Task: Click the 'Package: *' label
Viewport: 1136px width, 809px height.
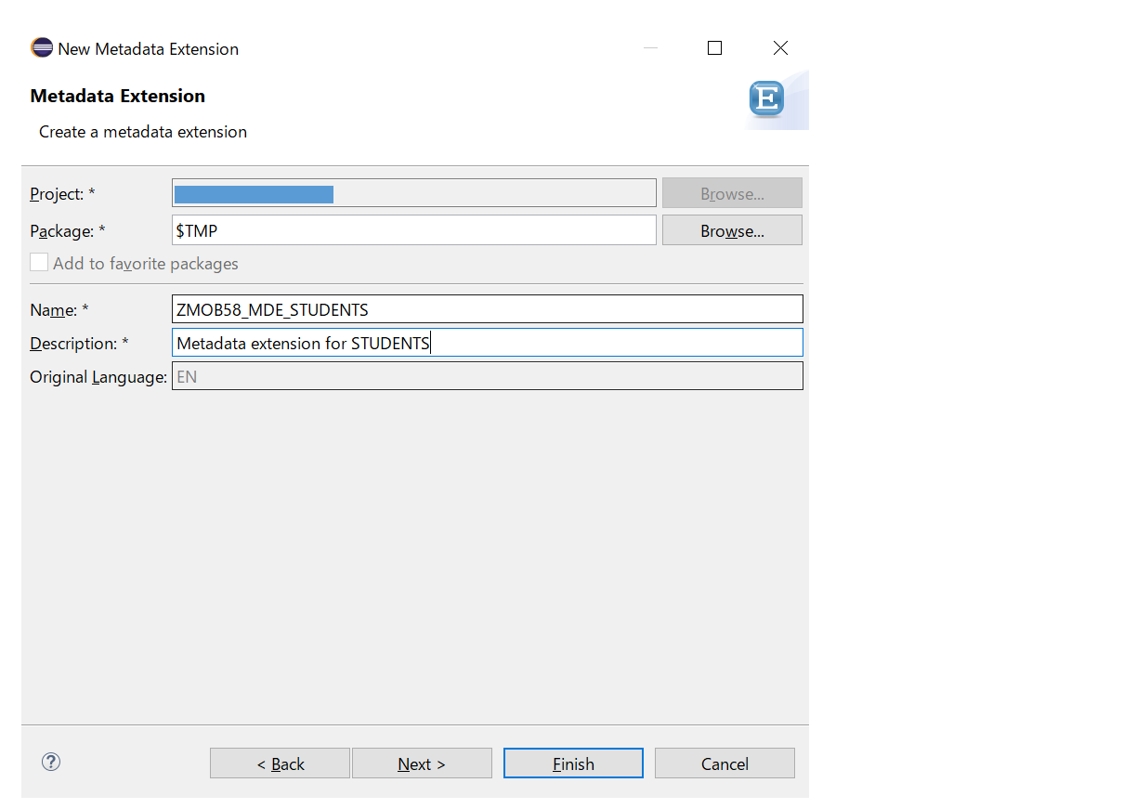Action: click(68, 231)
